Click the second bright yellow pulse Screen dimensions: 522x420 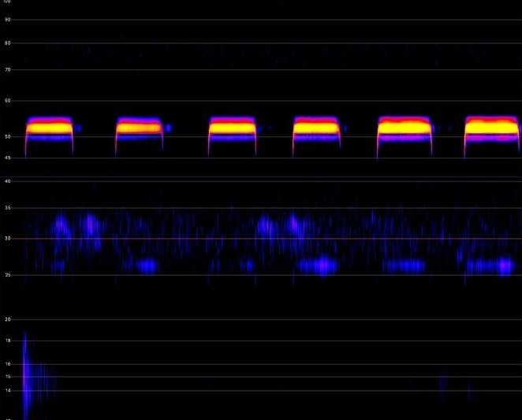[x=139, y=128]
